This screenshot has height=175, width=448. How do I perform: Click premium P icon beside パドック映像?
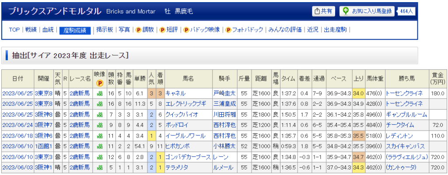pos(186,30)
